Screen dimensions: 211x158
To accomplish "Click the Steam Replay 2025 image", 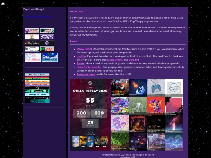I will pos(90,115).
